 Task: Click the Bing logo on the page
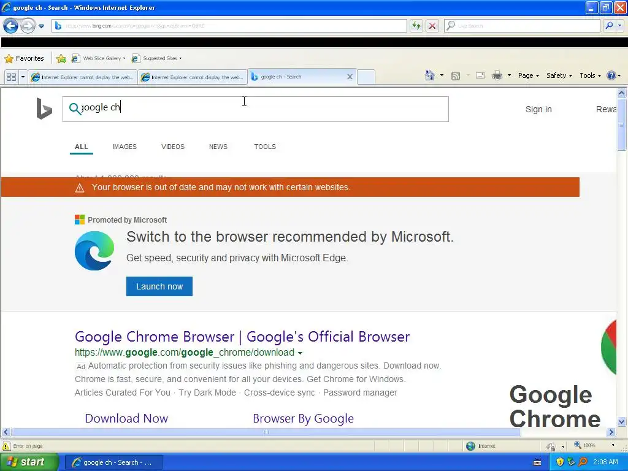(x=44, y=109)
